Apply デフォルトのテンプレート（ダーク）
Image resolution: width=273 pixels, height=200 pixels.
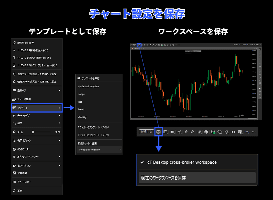click(99, 135)
